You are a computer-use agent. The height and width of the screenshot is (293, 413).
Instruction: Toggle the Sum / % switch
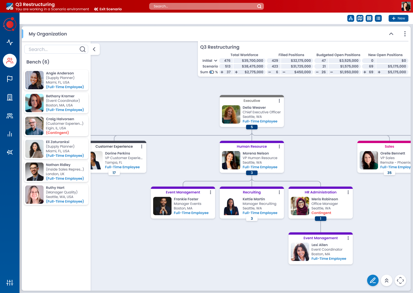click(x=211, y=72)
